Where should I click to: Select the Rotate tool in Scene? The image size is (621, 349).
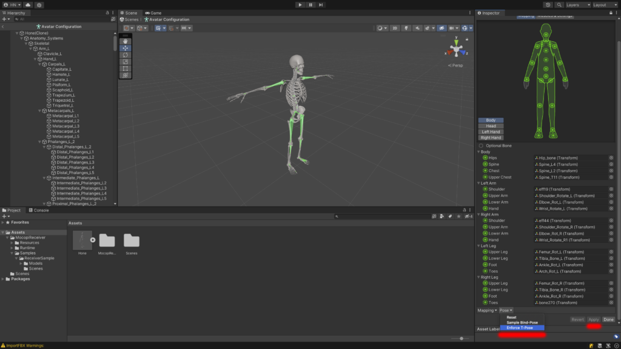[126, 55]
